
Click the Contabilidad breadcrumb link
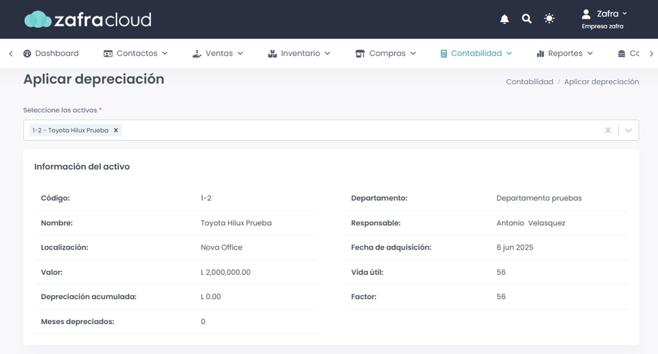529,82
